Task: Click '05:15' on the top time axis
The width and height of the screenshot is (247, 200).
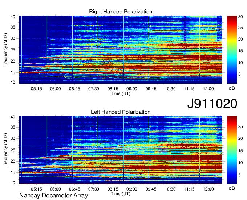Action: point(36,89)
